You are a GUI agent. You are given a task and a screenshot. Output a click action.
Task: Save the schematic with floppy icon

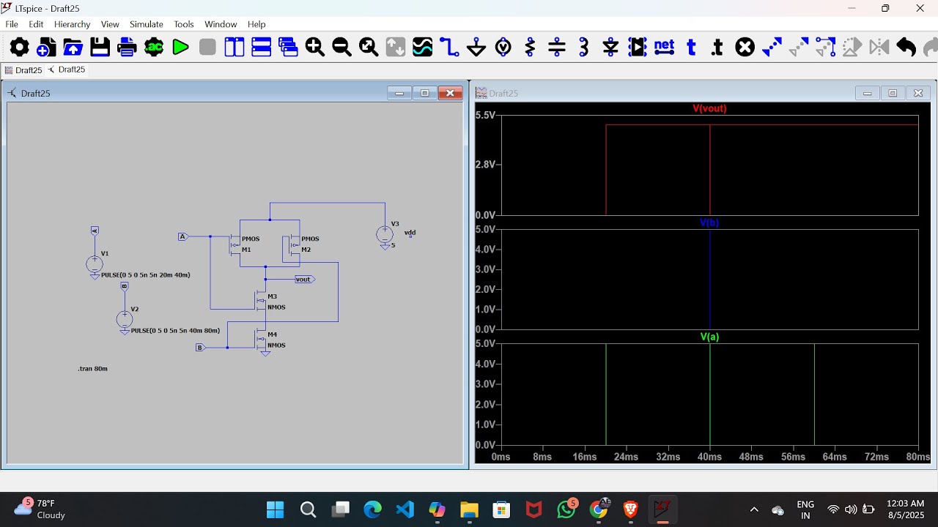(100, 48)
